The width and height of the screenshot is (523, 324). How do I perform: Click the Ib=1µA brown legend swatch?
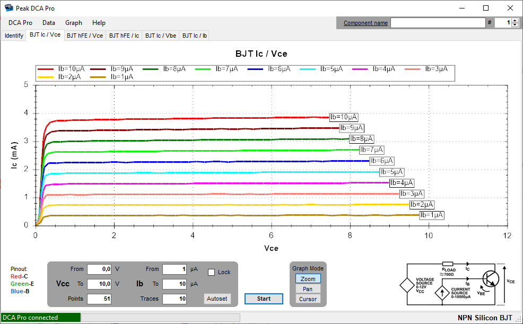(x=98, y=77)
